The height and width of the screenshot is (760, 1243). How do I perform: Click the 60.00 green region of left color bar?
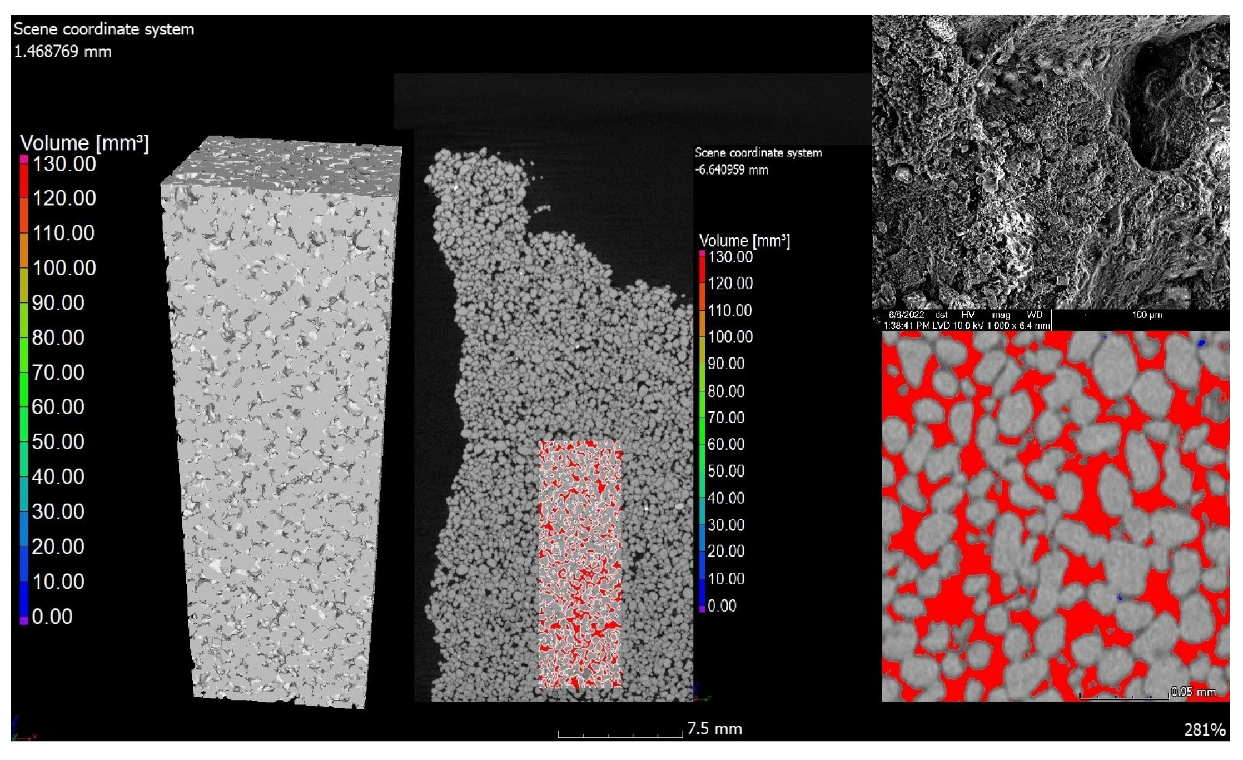pos(24,407)
